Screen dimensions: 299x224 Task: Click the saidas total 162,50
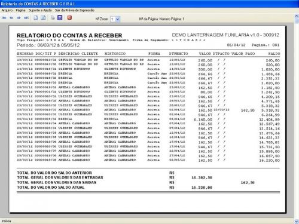248,183
